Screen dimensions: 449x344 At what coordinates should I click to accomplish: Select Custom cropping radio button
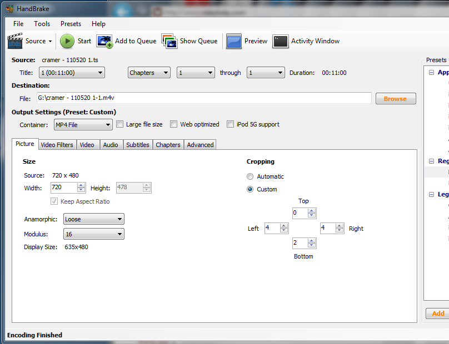coord(250,189)
